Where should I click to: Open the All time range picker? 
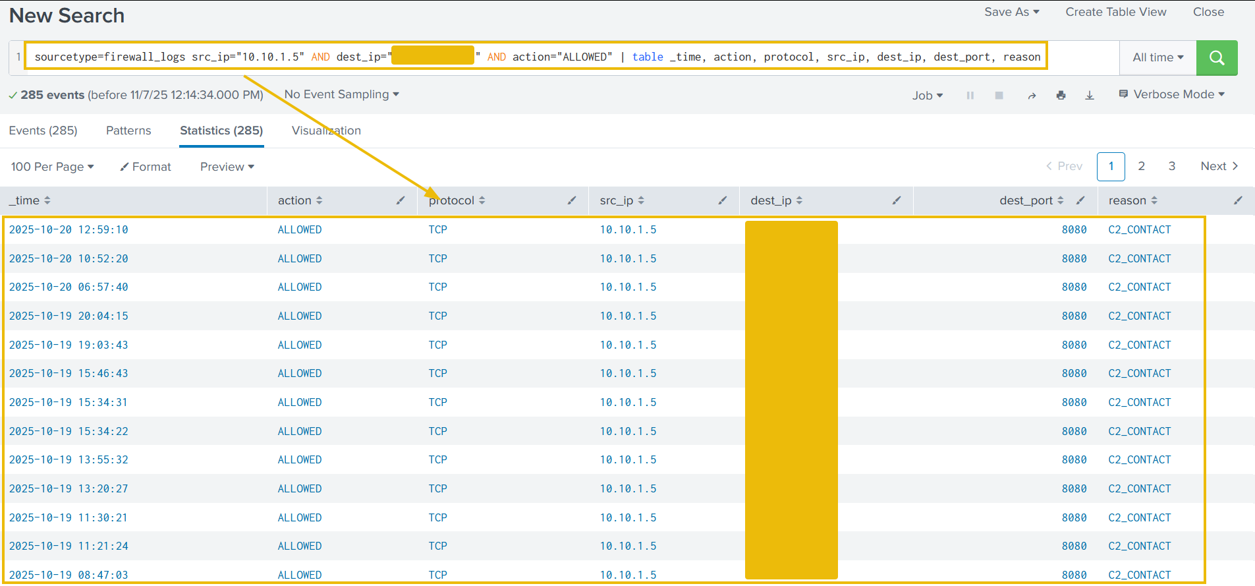[1157, 58]
